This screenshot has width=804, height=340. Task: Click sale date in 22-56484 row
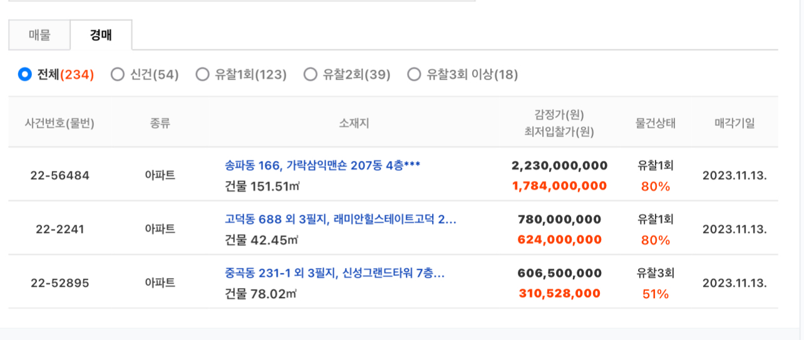pyautogui.click(x=734, y=175)
